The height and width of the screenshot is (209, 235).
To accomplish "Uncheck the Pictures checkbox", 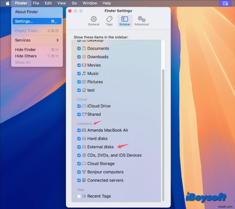I will [x=79, y=82].
